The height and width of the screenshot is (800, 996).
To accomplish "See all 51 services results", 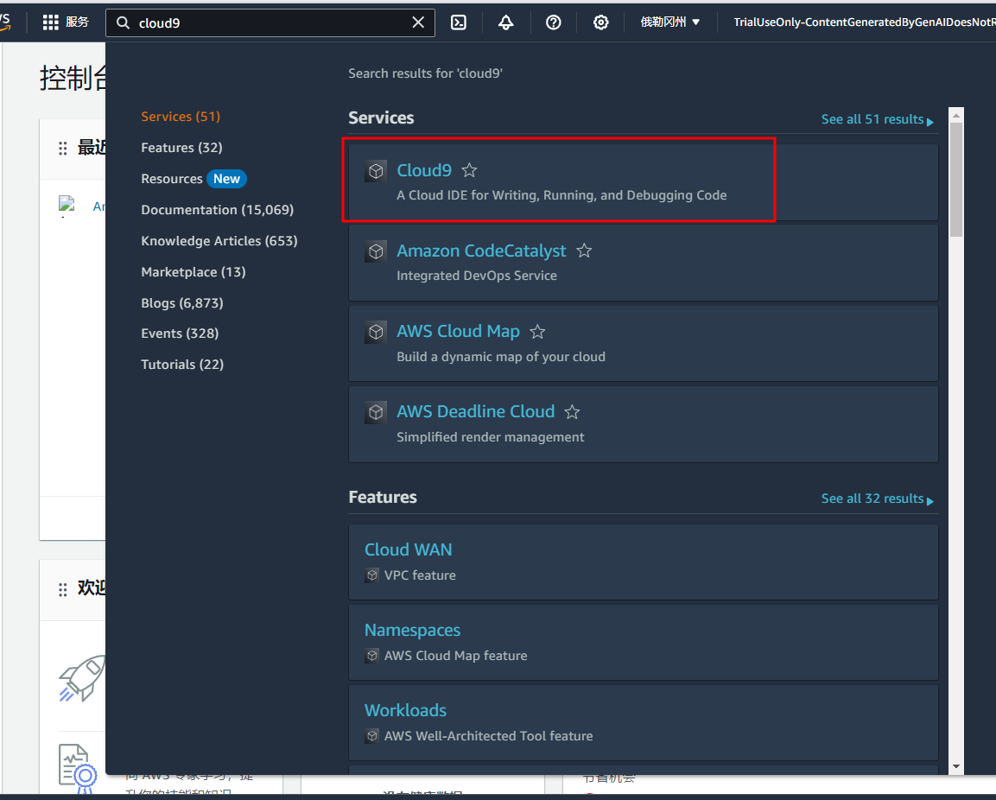I will tap(877, 119).
